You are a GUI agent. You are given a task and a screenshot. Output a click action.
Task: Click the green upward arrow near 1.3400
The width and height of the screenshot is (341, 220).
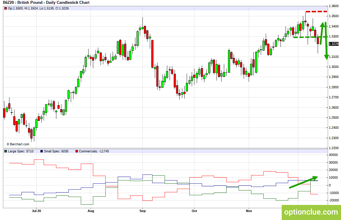pyautogui.click(x=322, y=33)
